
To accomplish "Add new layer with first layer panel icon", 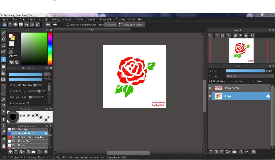I will [211, 152].
